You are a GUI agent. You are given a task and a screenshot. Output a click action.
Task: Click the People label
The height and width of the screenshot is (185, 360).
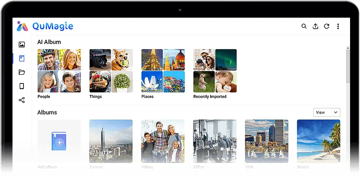tap(44, 96)
